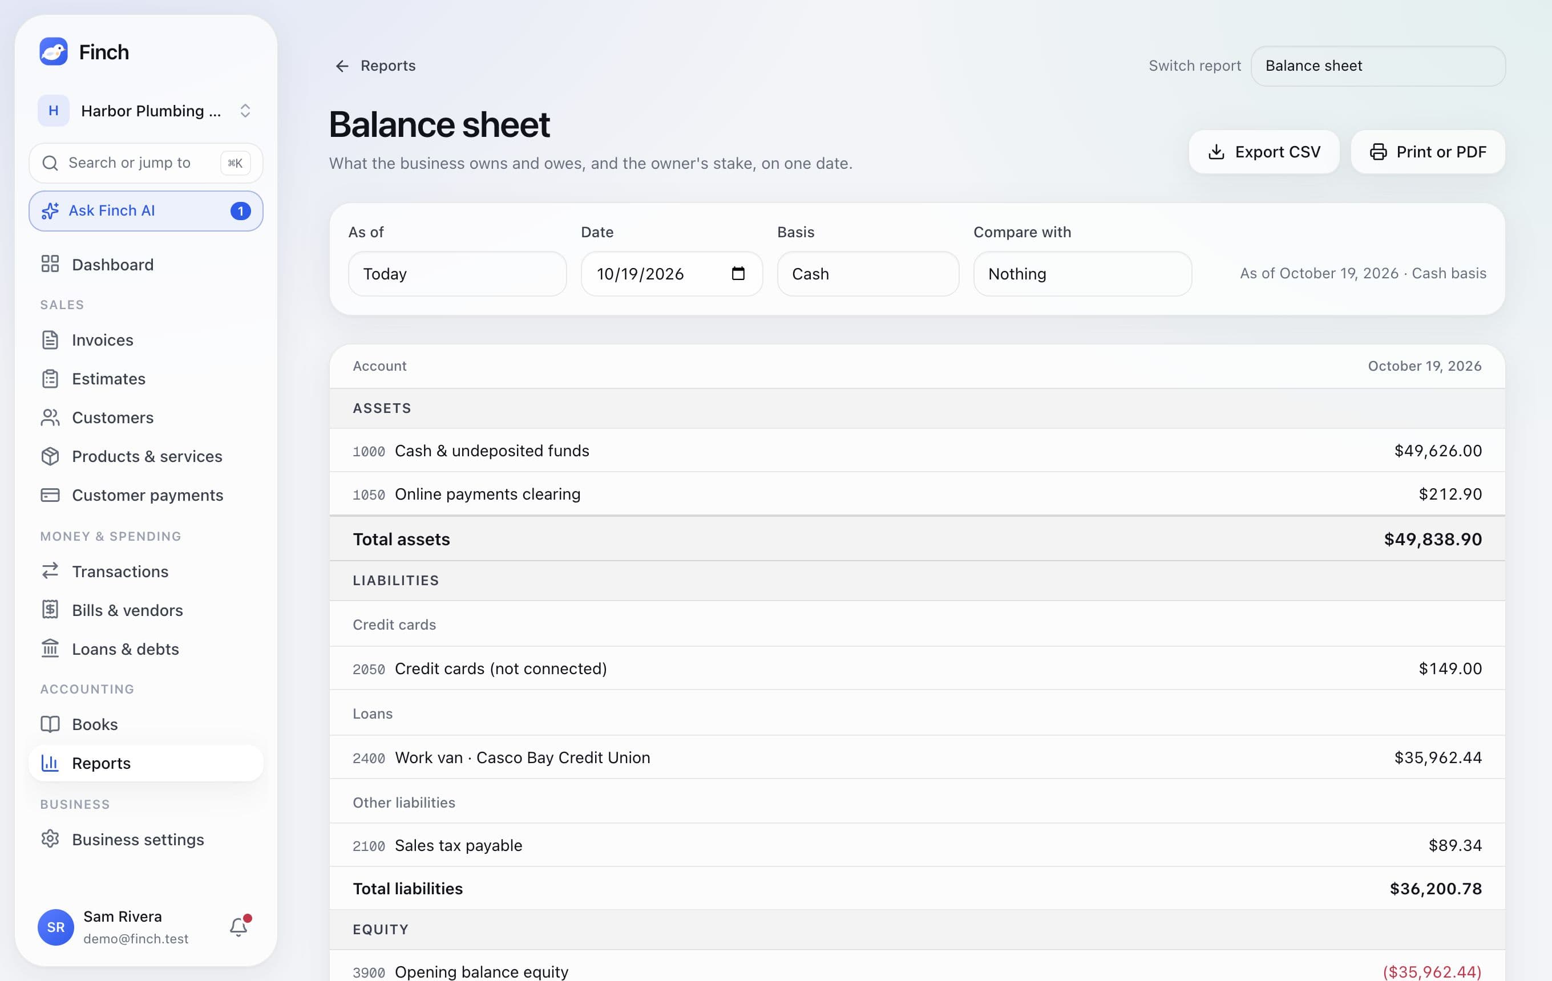
Task: Click the $49,838.90 total assets value
Action: click(1433, 539)
